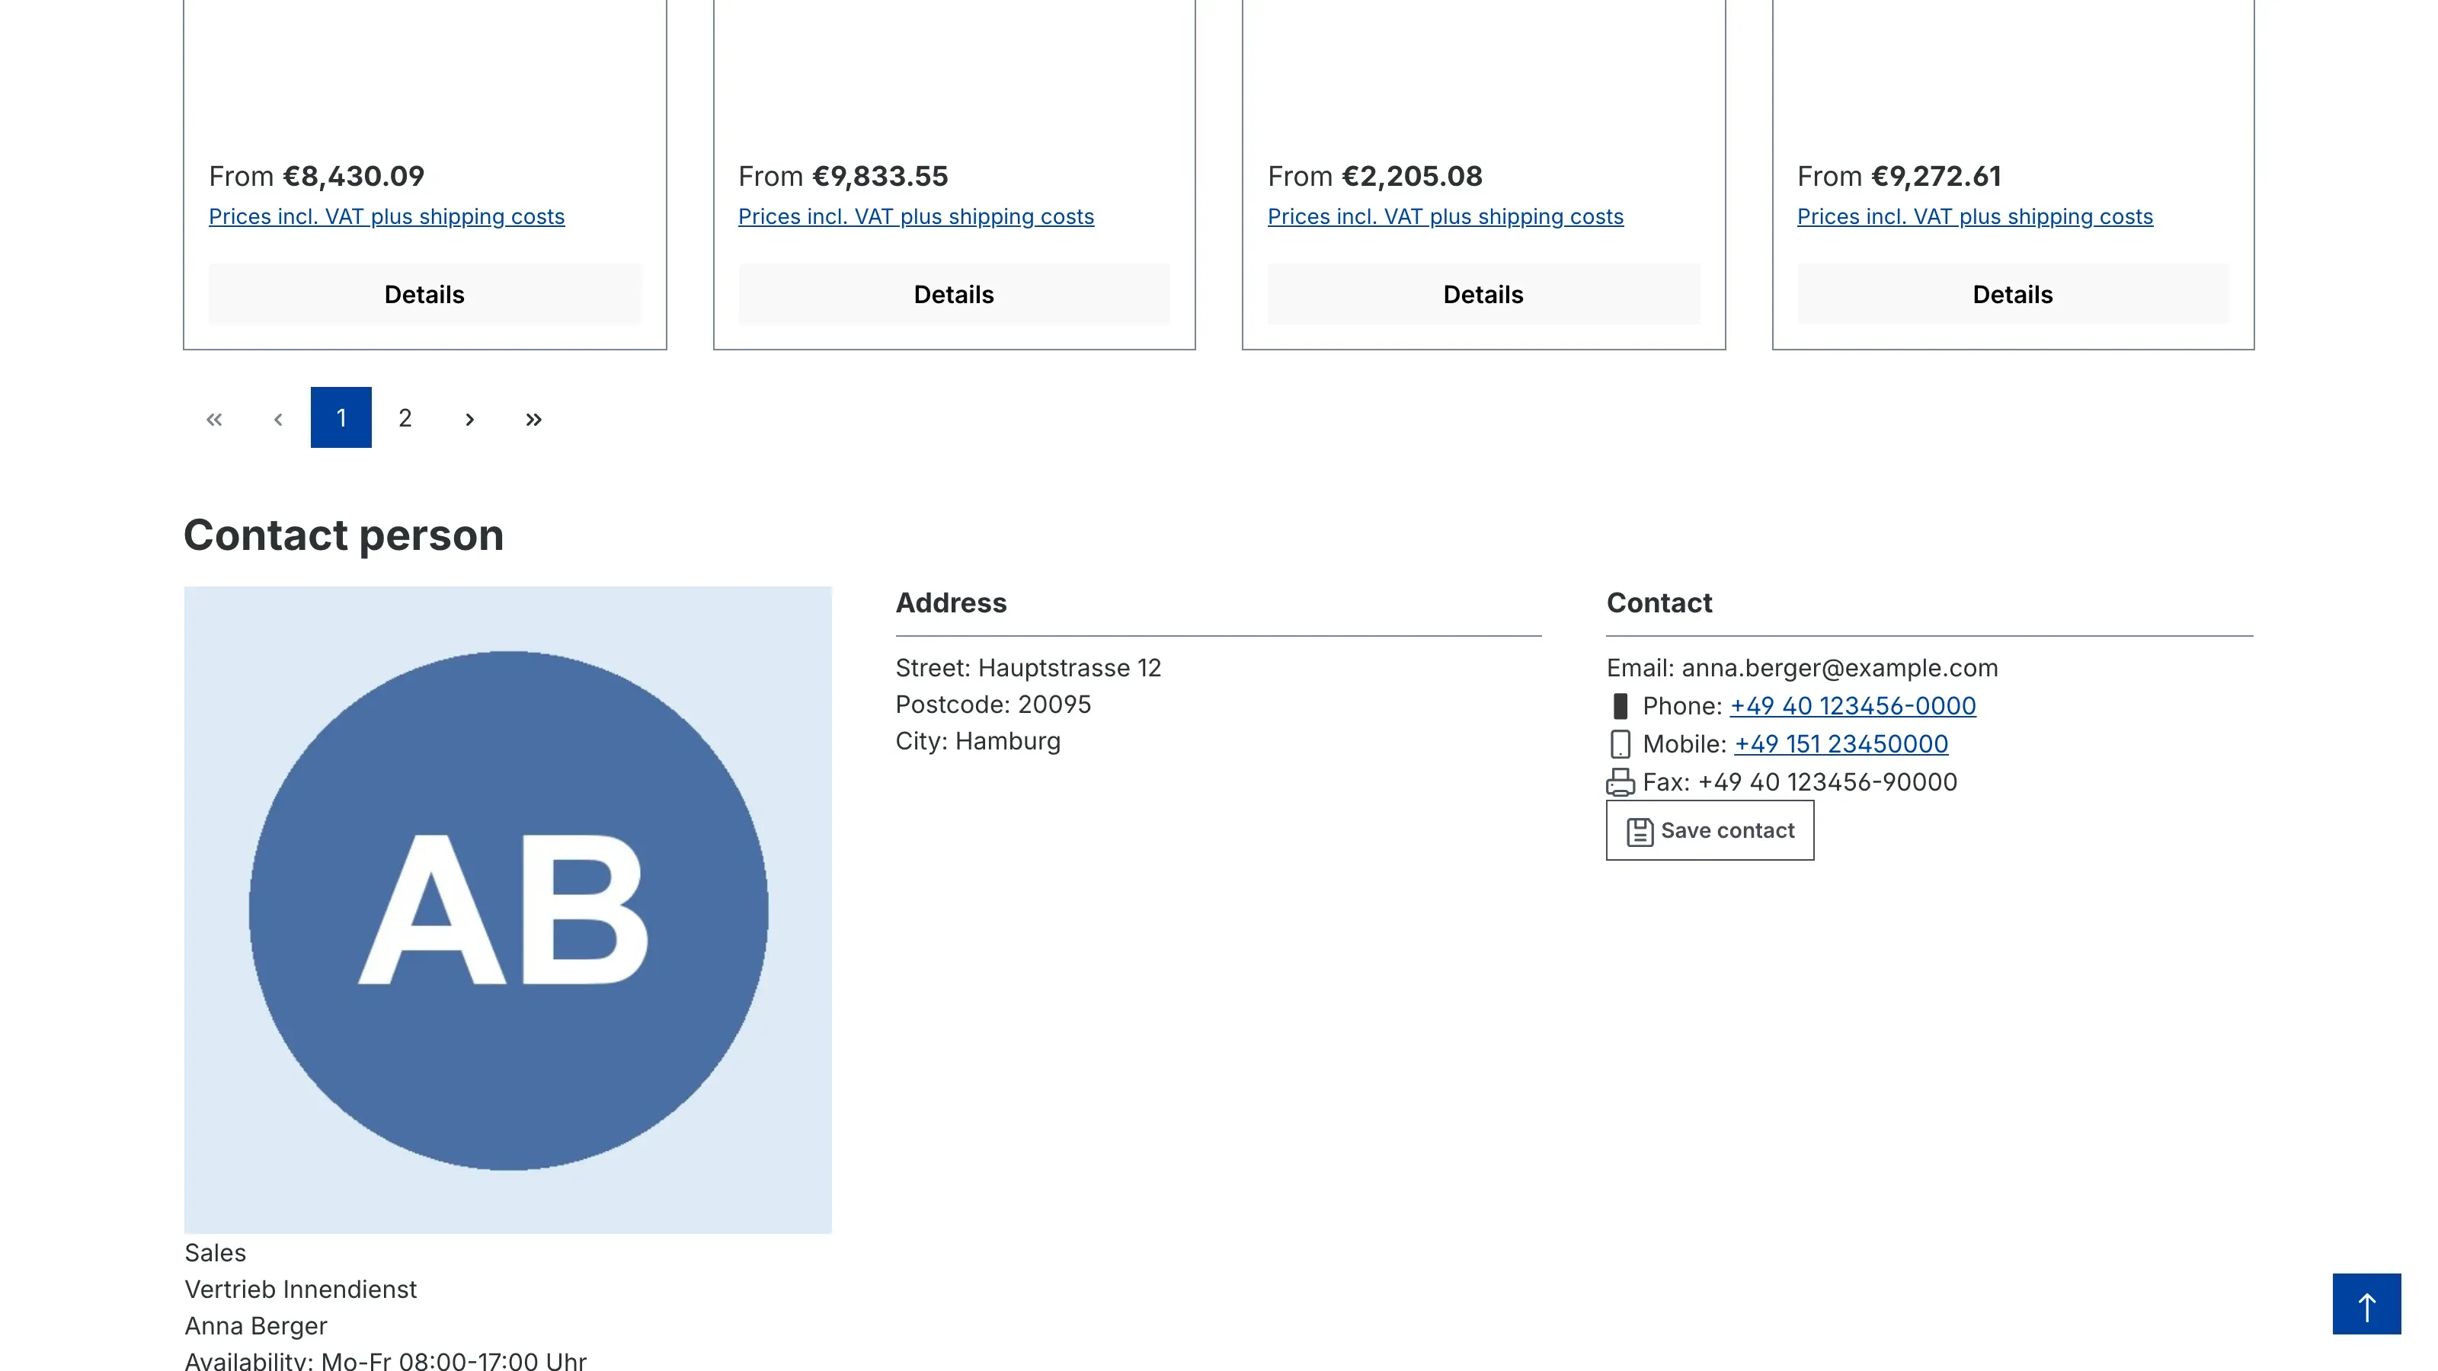
Task: Go to the first page with double-left arrow
Action: (214, 418)
